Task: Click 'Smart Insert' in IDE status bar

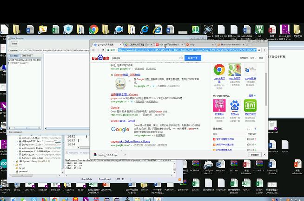Action: [105, 179]
